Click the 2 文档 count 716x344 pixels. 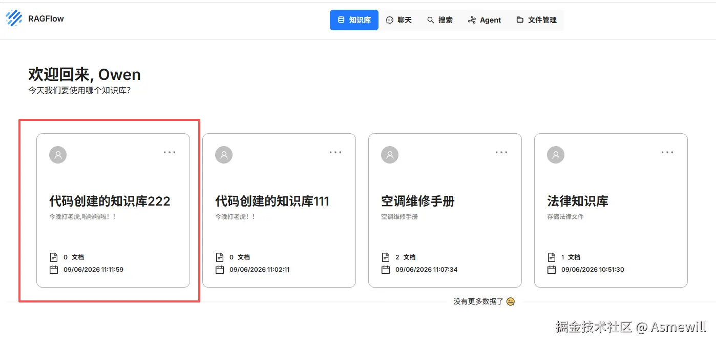point(405,257)
